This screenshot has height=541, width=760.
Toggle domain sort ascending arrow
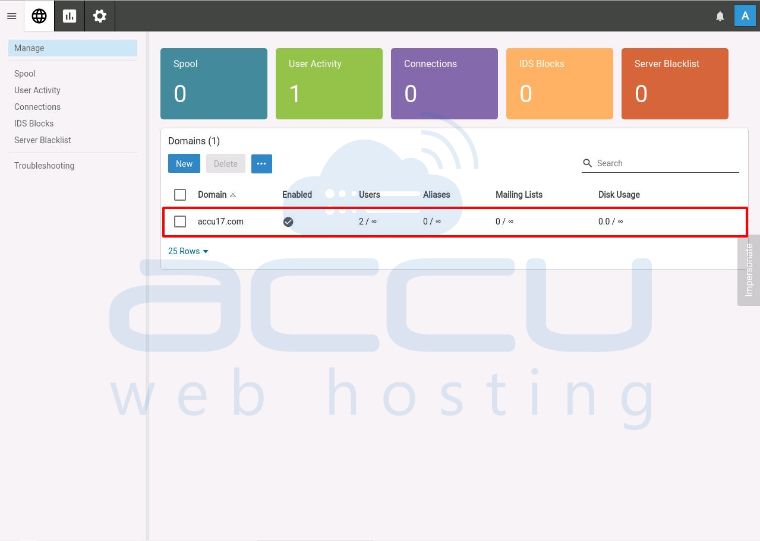click(233, 195)
